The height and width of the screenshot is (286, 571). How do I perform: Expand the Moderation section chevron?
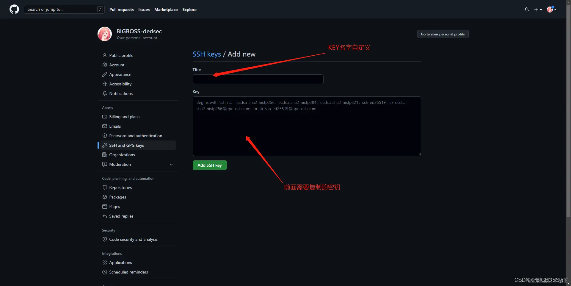[x=171, y=164]
